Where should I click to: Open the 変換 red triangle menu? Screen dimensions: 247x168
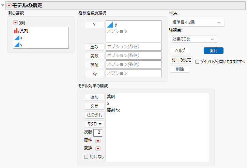98,149
